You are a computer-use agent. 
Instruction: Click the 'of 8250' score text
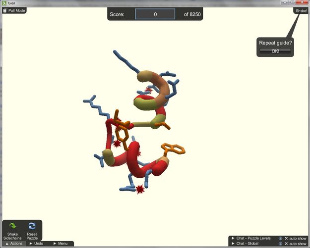[x=192, y=14]
